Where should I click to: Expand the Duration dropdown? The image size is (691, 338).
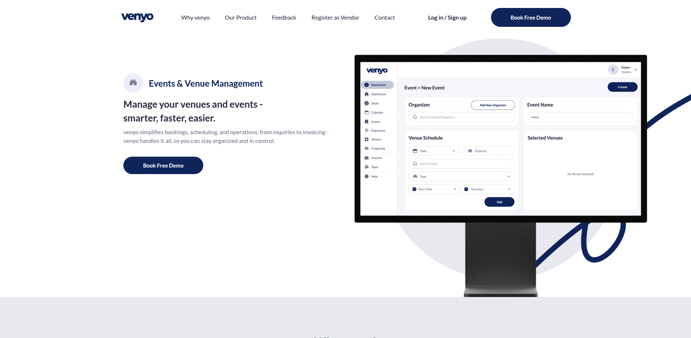tap(510, 189)
